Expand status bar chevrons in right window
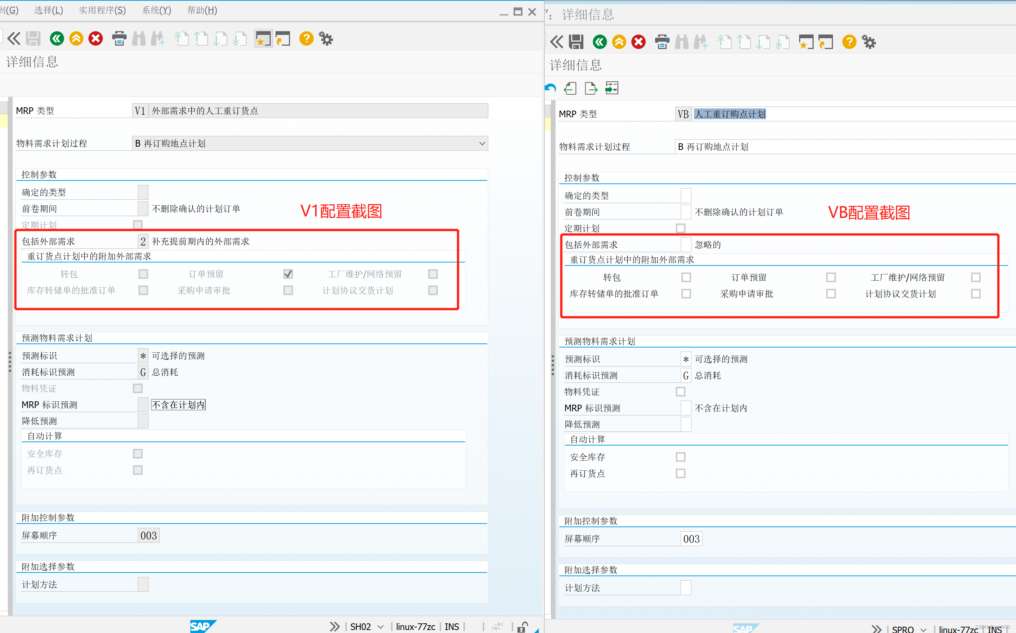The width and height of the screenshot is (1016, 633). coord(877,629)
